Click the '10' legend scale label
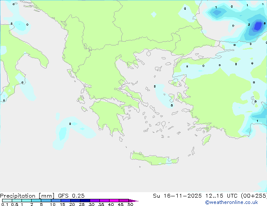The height and width of the screenshot is (206, 267). [53, 204]
